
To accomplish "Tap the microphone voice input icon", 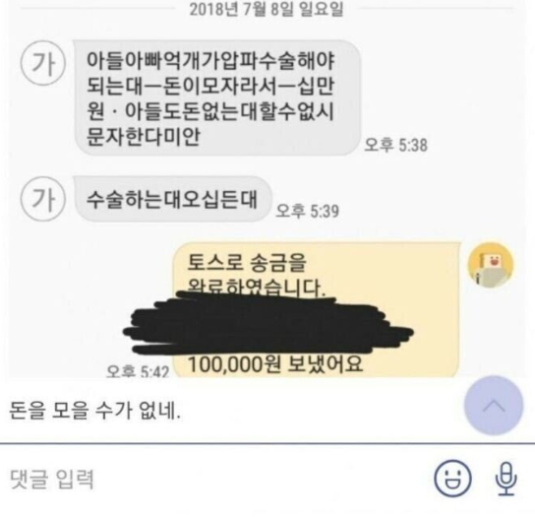I will click(x=506, y=479).
